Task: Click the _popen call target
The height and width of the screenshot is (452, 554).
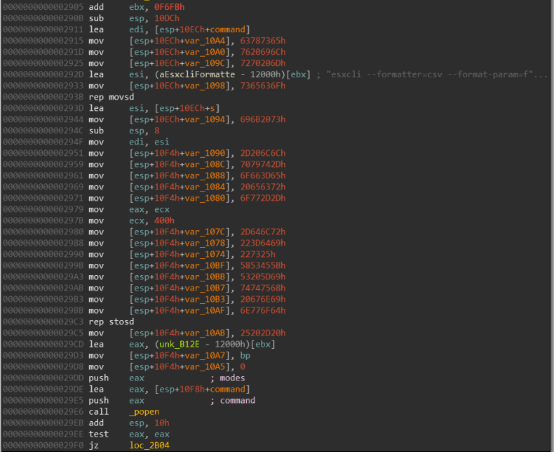Action: pos(144,412)
